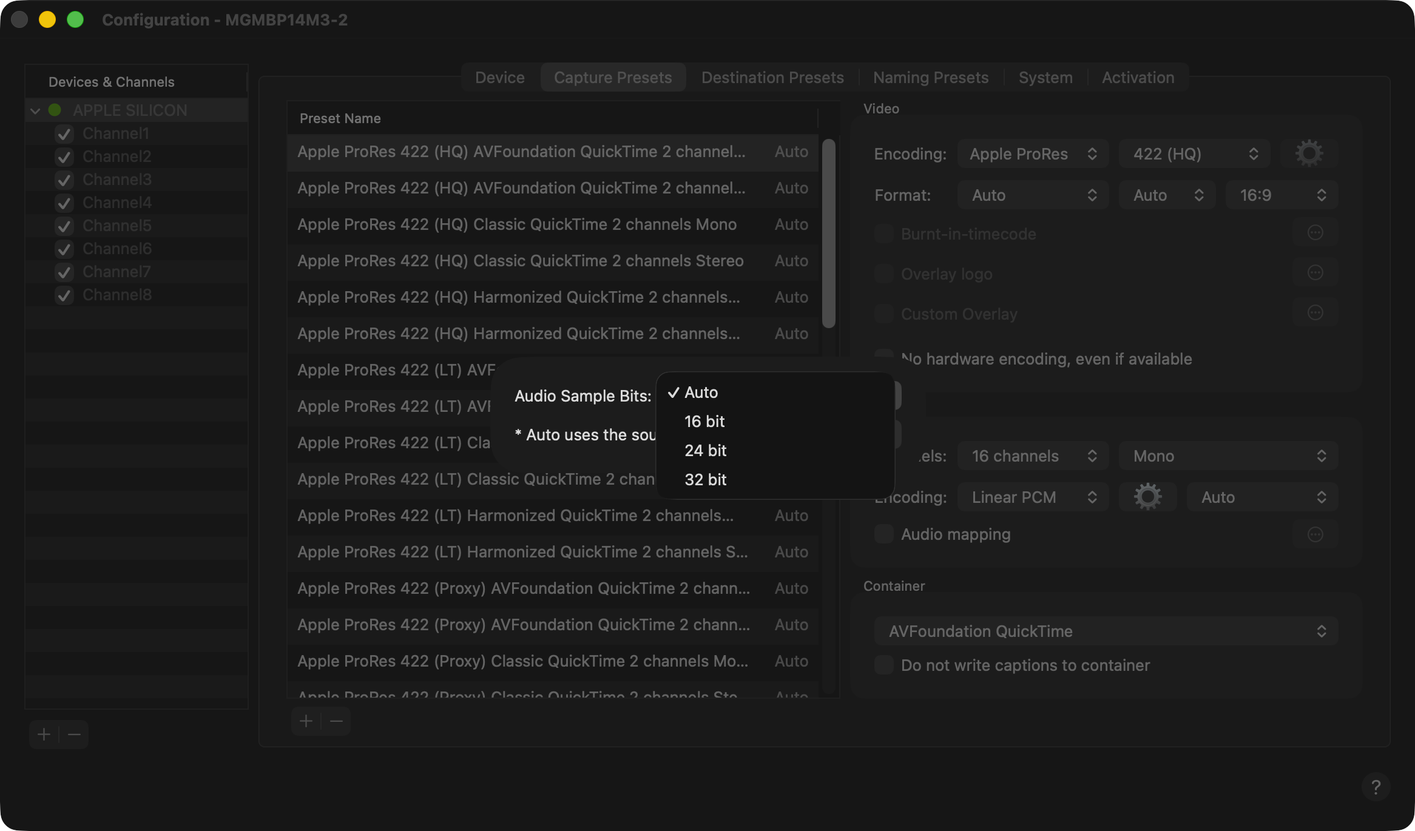The width and height of the screenshot is (1415, 831).
Task: Open the Linear PCM audio encoding dropdown
Action: [1033, 497]
